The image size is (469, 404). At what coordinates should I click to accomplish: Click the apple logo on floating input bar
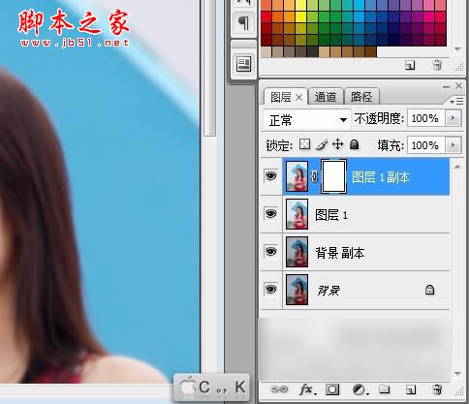click(x=188, y=387)
